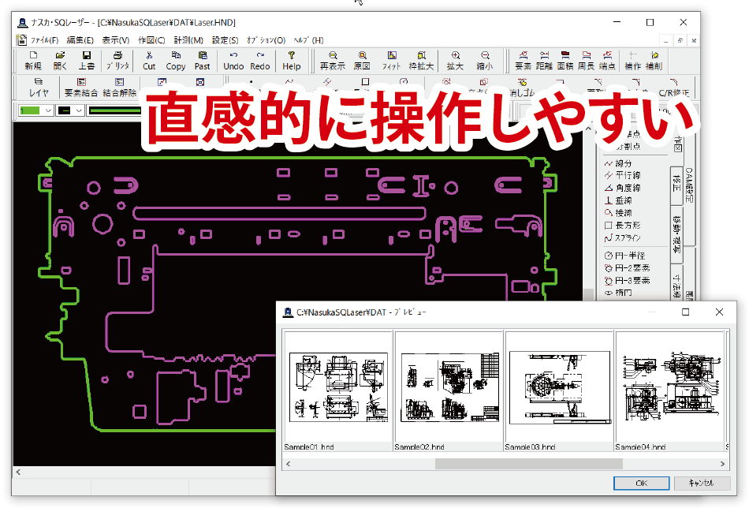Image resolution: width=749 pixels, height=508 pixels.
Task: Draw circle with 円-2要素
Action: pyautogui.click(x=628, y=268)
